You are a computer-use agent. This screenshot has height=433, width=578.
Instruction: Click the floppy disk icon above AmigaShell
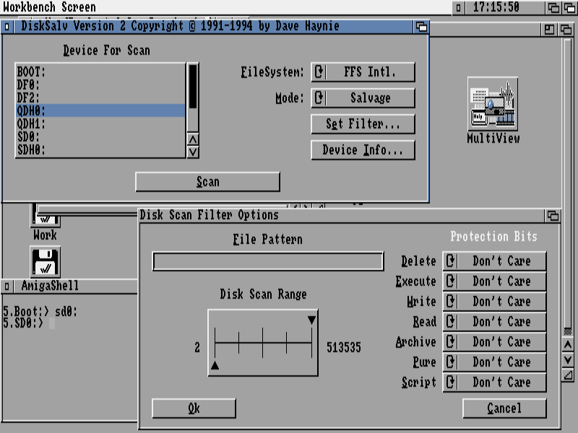tap(45, 262)
